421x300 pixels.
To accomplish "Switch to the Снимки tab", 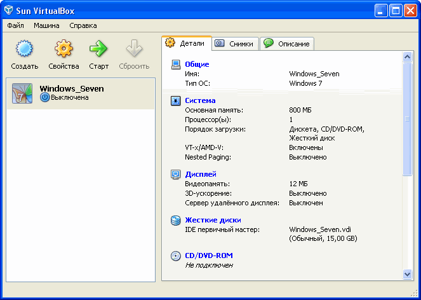I will click(x=235, y=44).
